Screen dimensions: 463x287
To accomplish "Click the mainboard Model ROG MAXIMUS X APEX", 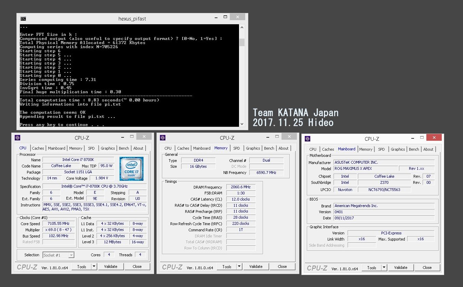I will pyautogui.click(x=365, y=168).
